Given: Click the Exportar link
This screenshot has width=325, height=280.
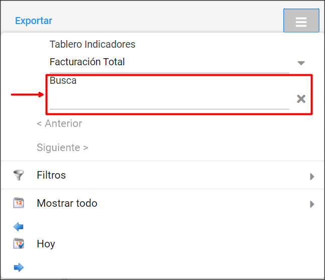Looking at the screenshot, I should 34,21.
